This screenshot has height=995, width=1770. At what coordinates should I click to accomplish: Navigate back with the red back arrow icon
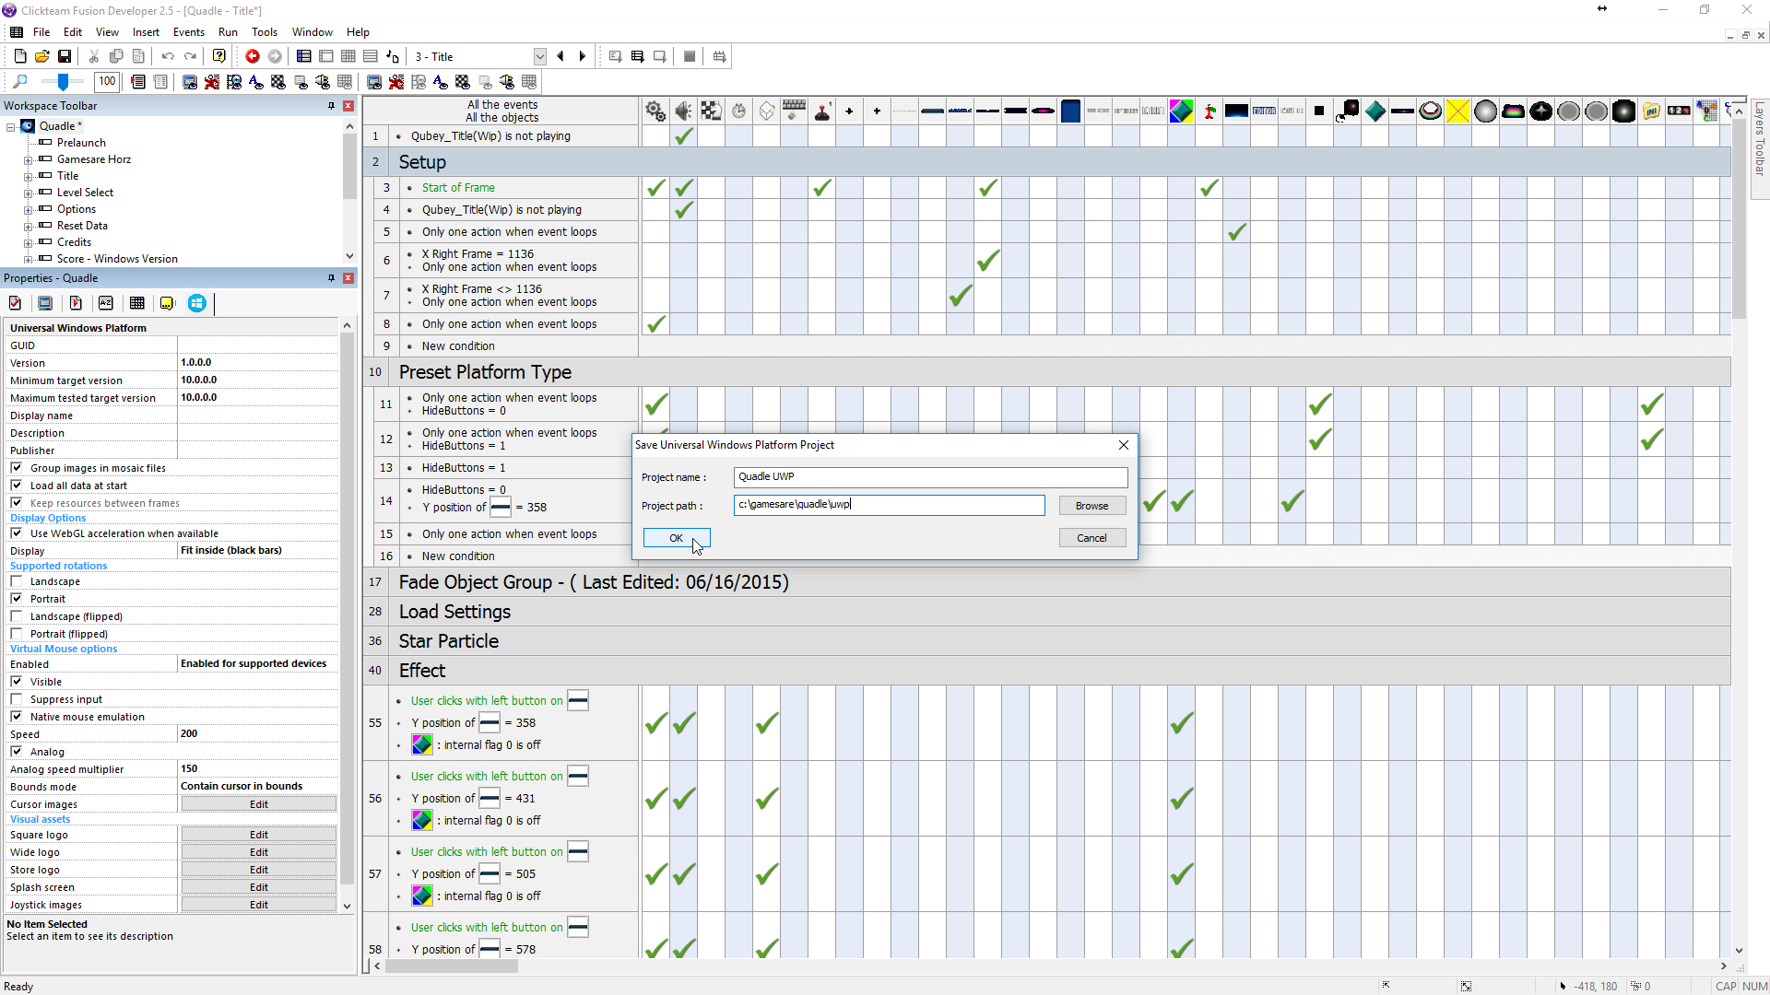point(253,55)
